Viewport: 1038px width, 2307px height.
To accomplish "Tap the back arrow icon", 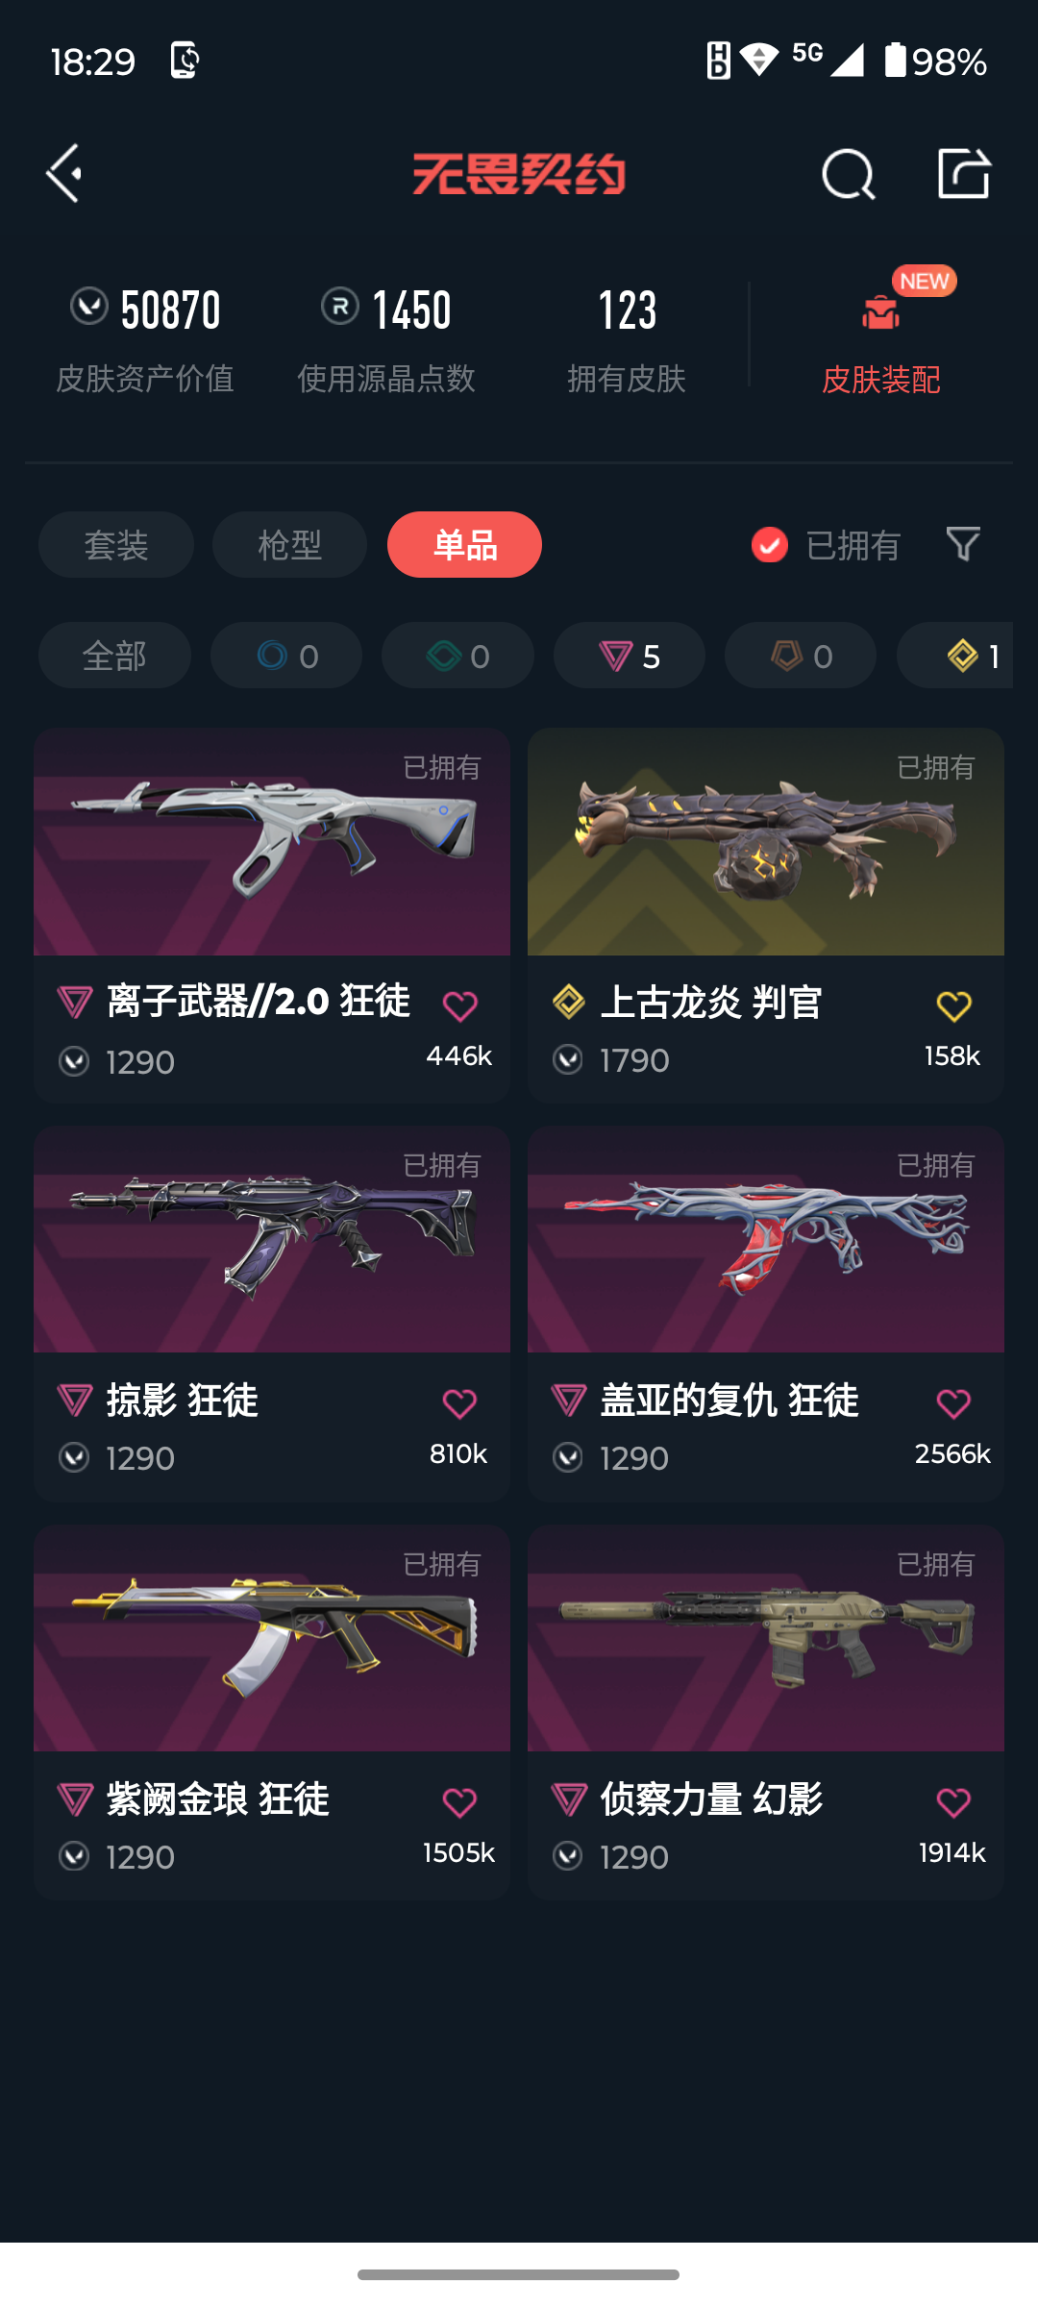I will tap(63, 174).
